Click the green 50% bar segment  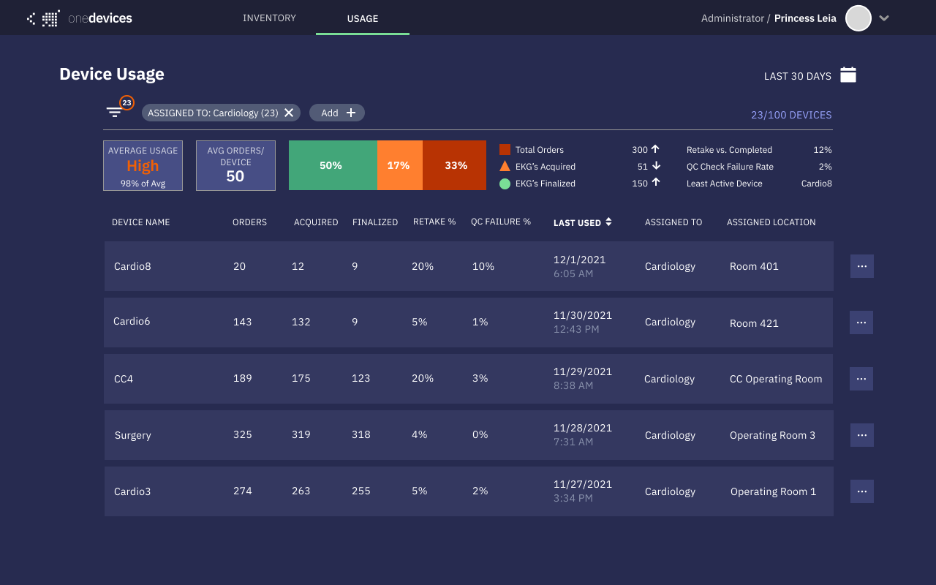tap(332, 165)
